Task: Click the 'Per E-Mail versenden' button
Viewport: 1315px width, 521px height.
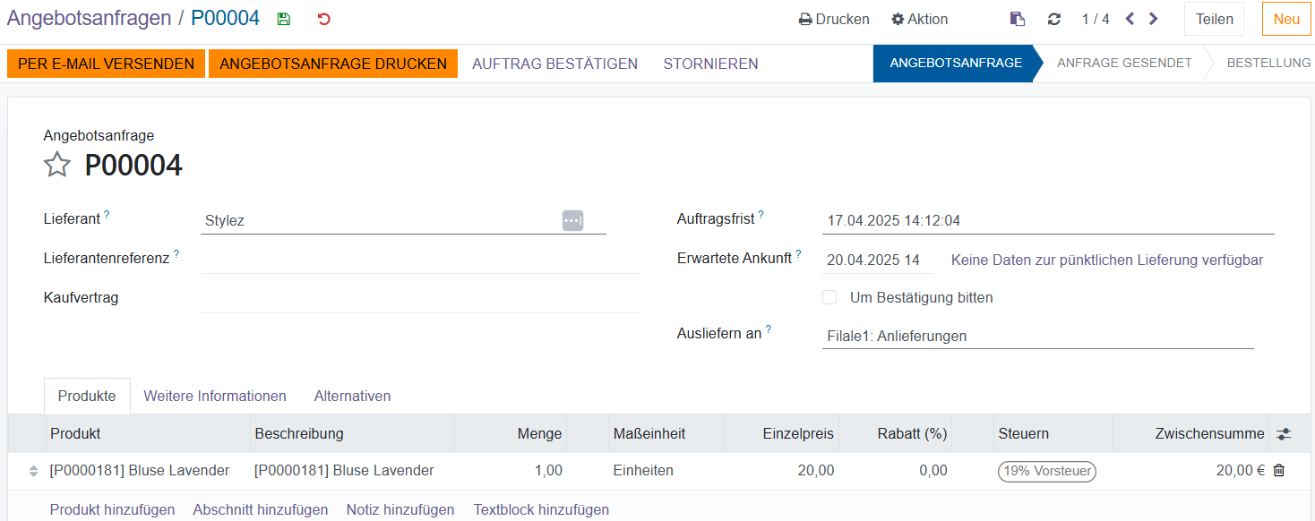Action: (106, 64)
